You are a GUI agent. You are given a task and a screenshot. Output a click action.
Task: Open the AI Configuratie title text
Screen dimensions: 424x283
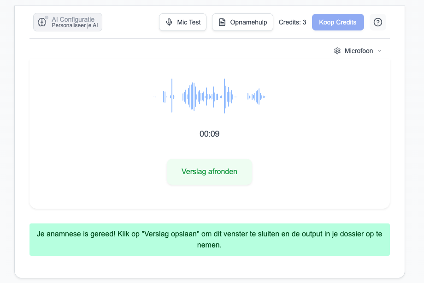click(73, 19)
